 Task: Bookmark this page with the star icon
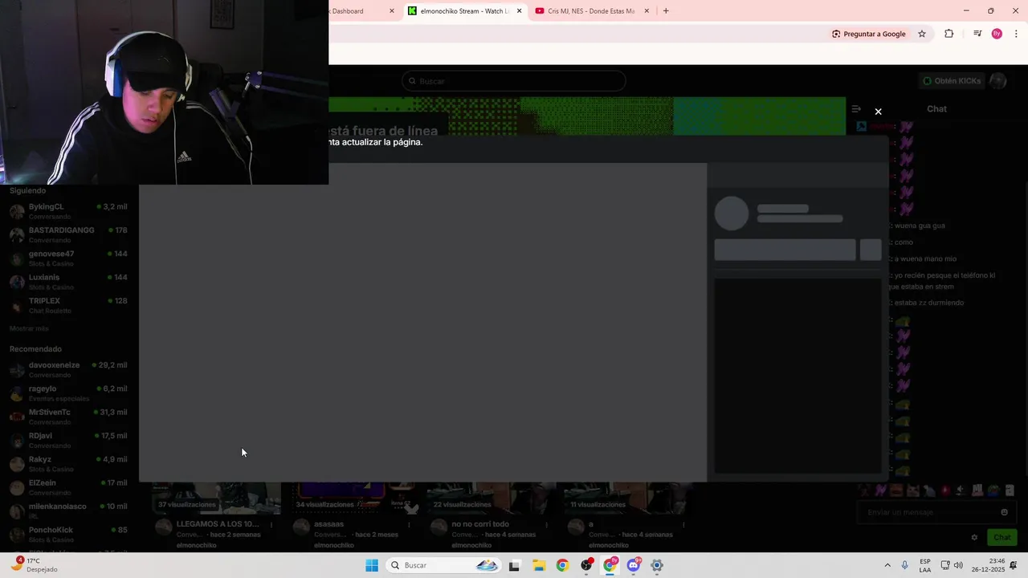tap(922, 34)
